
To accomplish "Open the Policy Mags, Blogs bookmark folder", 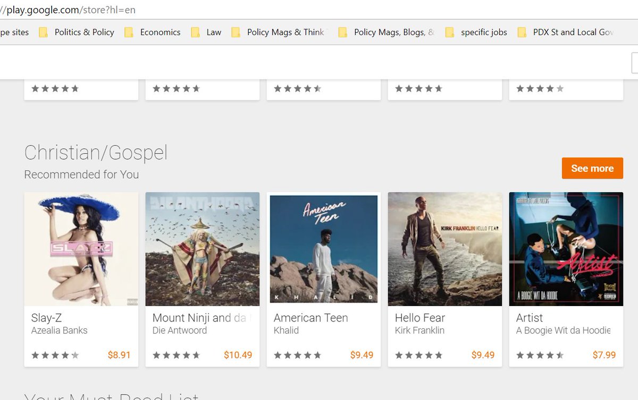I will coord(387,32).
